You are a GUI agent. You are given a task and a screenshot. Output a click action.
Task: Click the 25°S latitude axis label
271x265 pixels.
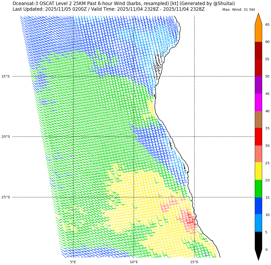click(x=5, y=197)
